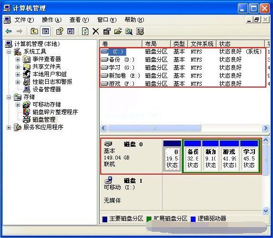Sort by the 布局 column header
This screenshot has width=273, height=238.
tap(156, 44)
